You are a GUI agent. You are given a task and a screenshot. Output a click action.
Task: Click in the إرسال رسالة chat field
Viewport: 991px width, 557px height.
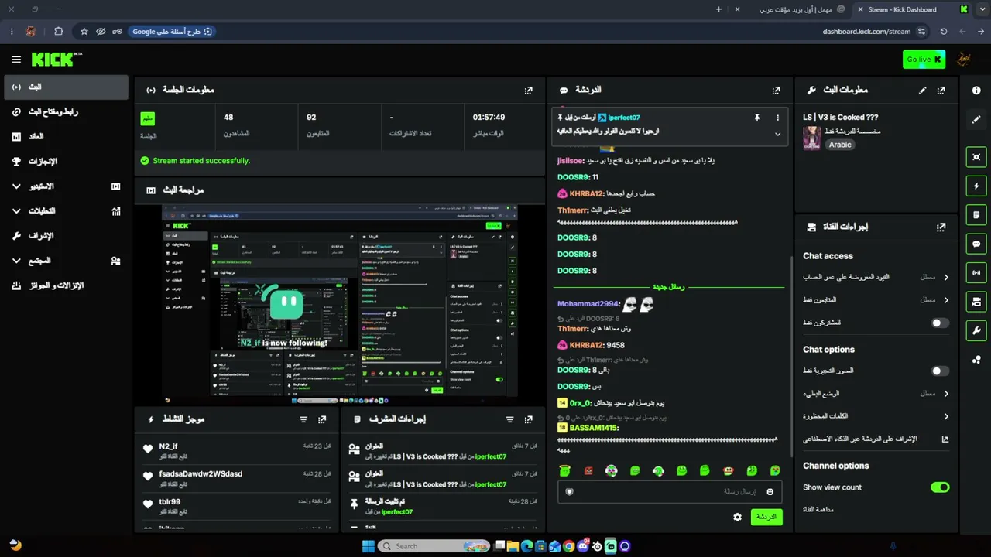click(670, 491)
